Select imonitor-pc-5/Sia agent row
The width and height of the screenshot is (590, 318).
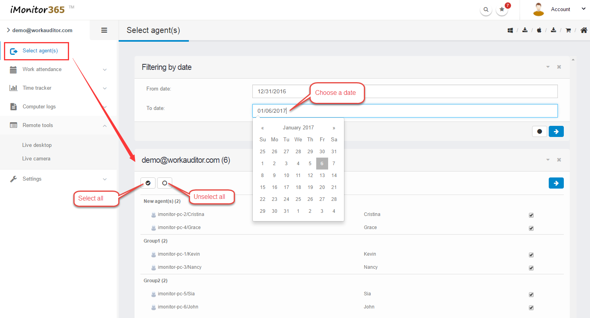point(352,294)
